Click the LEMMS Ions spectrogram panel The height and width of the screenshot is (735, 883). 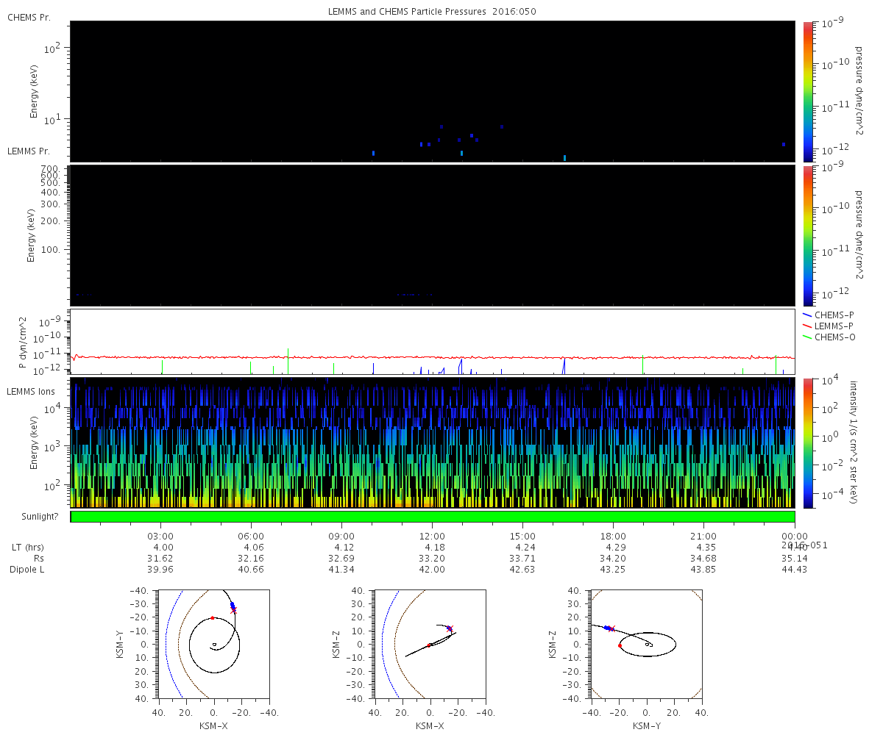432,442
